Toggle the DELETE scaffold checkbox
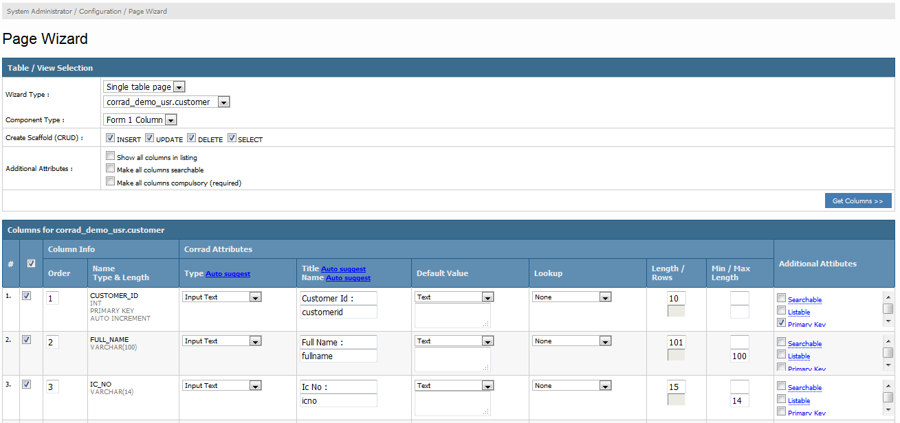 pyautogui.click(x=192, y=138)
